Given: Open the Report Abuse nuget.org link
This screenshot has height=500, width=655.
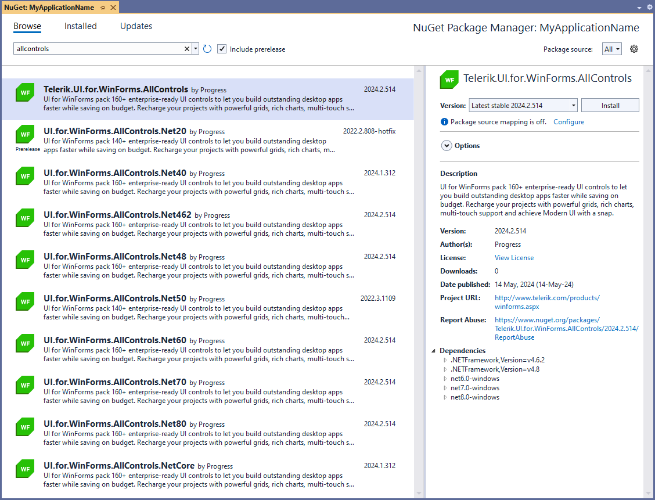Looking at the screenshot, I should pos(566,329).
